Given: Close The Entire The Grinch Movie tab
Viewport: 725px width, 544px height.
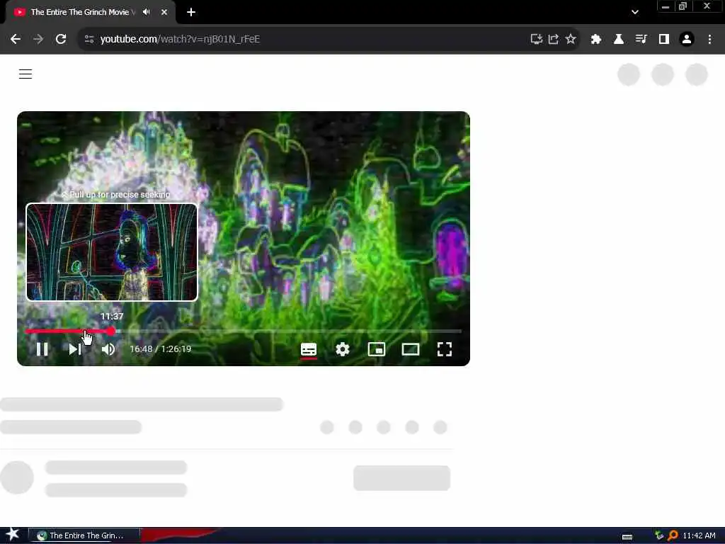Looking at the screenshot, I should 164,12.
